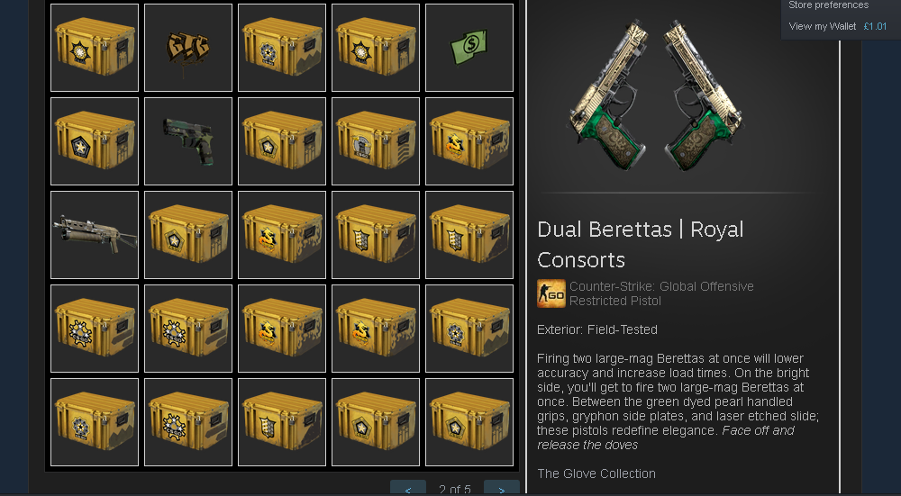Select the tower-emblem case in second row
The width and height of the screenshot is (901, 496).
375,141
